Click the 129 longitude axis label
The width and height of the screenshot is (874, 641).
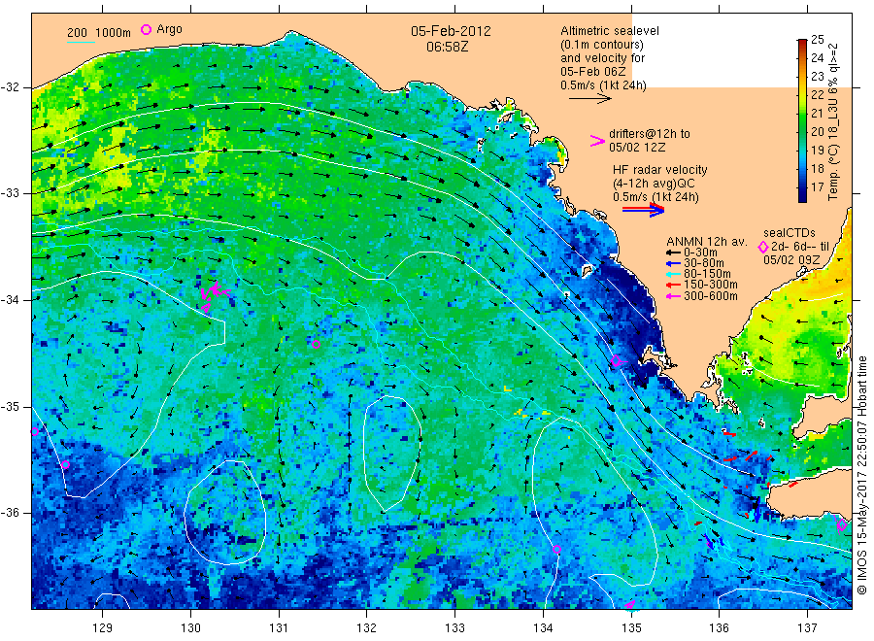[x=103, y=628]
